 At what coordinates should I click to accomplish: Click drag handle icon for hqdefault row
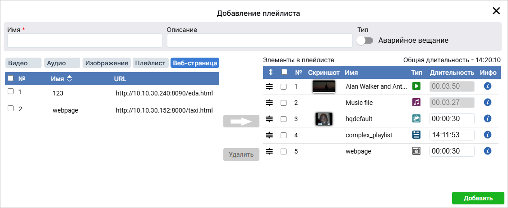pos(269,119)
